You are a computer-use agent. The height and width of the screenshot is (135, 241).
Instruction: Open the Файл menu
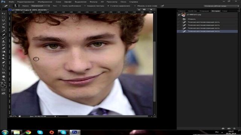click(x=11, y=2)
